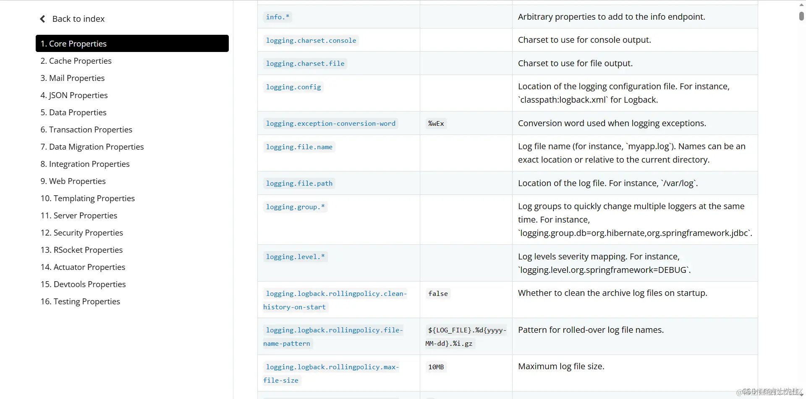Viewport: 806px width, 399px height.
Task: Select 9. Web Properties
Action: [73, 181]
